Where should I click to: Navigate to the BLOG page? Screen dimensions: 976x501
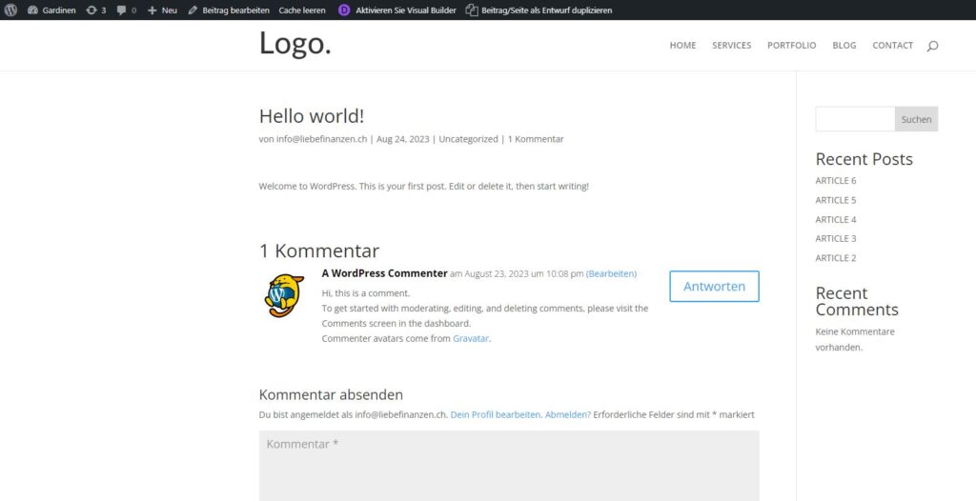click(x=844, y=45)
